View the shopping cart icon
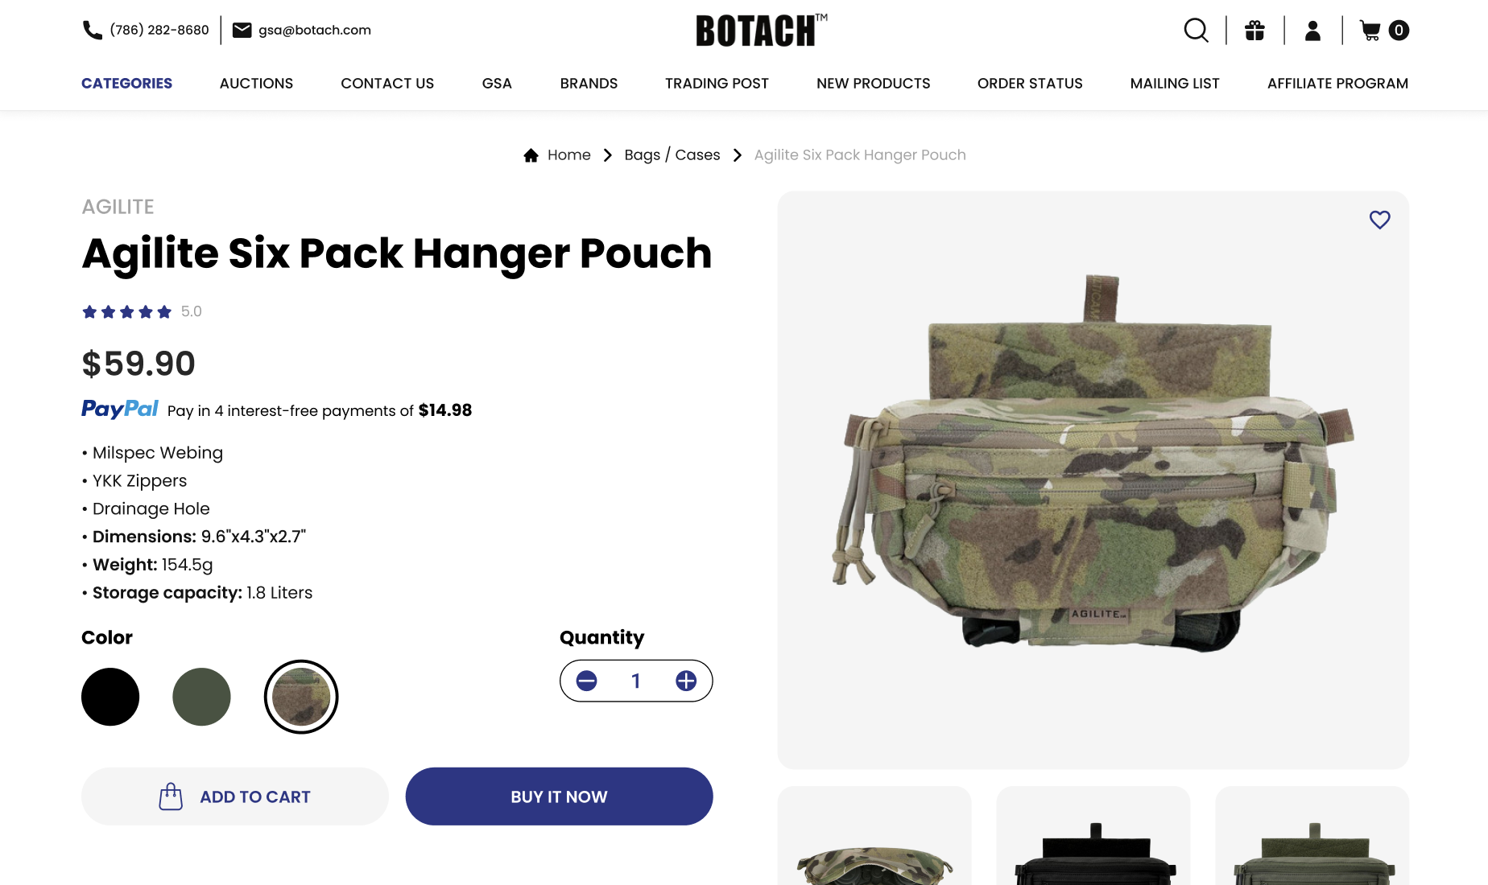 point(1370,31)
